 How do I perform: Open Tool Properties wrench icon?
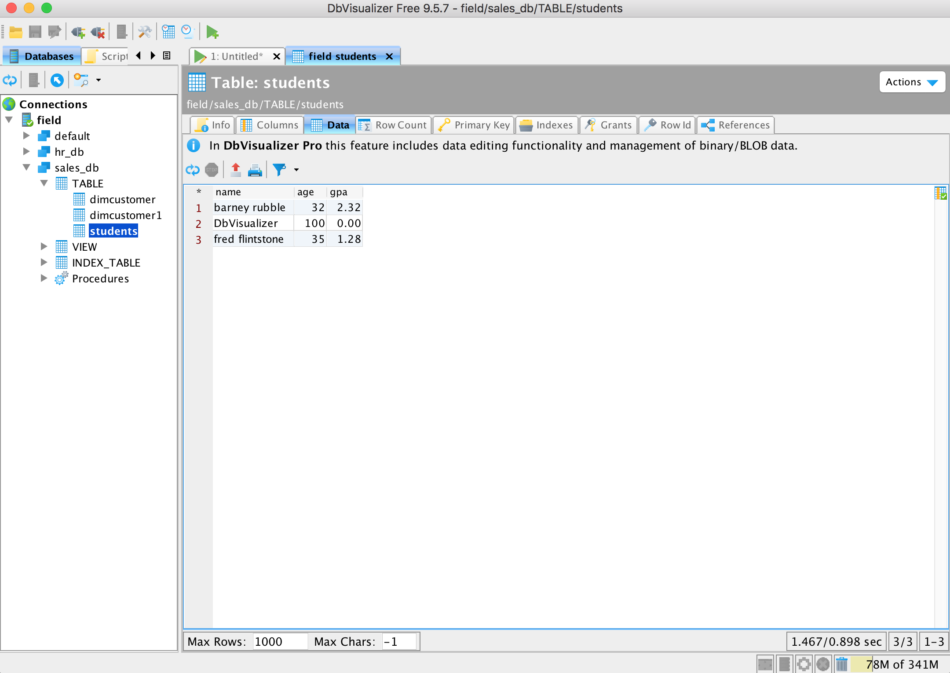(x=145, y=32)
